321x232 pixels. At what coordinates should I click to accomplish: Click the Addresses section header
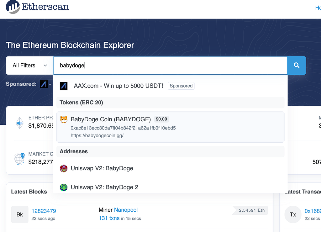(170, 151)
